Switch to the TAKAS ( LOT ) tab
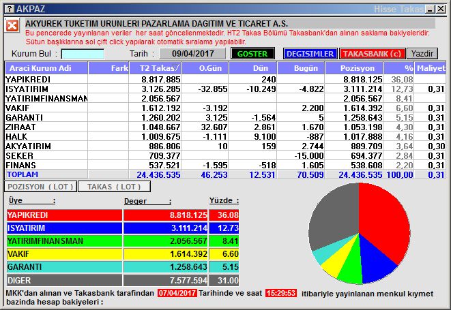This screenshot has height=310, width=451. point(114,187)
